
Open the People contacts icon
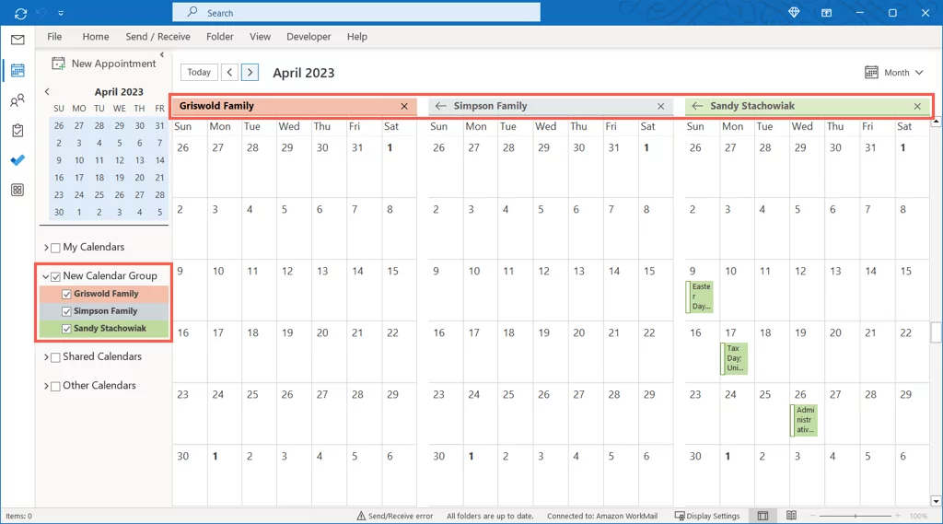17,100
